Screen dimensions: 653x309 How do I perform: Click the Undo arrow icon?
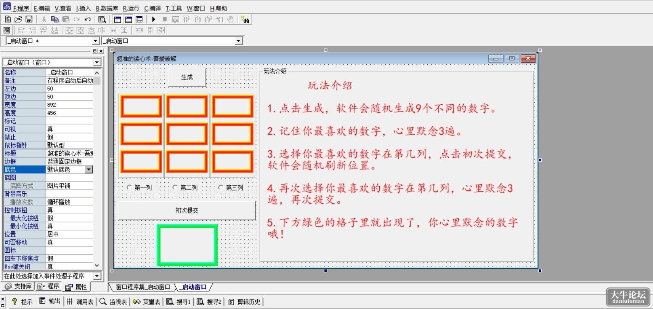pyautogui.click(x=88, y=19)
